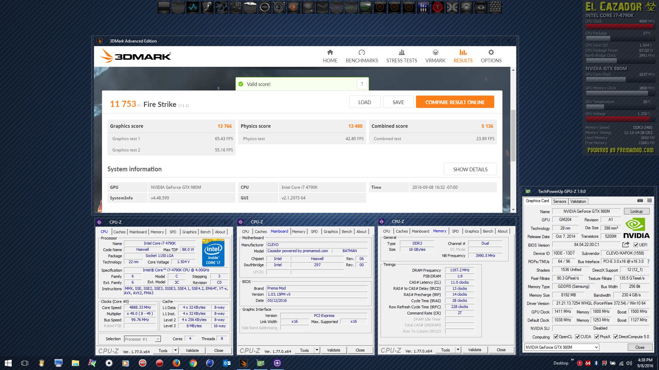
Task: Toggle the CUDA checkbox in GPU-Z
Action: coord(577,337)
